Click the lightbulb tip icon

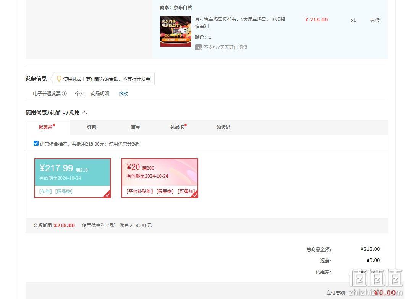(x=59, y=79)
